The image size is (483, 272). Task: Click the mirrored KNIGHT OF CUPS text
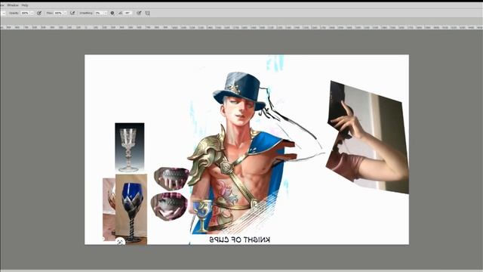pos(239,240)
